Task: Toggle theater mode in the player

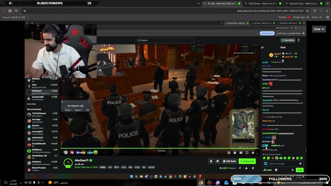Action: (241, 153)
